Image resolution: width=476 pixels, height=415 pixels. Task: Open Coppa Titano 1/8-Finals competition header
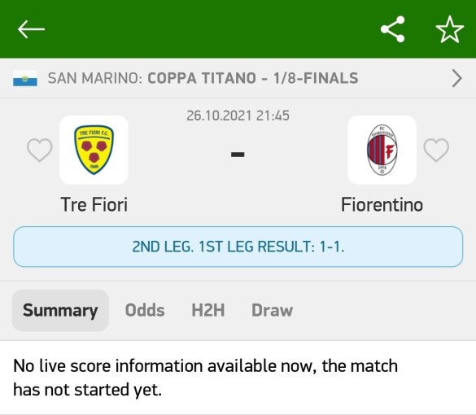click(238, 78)
